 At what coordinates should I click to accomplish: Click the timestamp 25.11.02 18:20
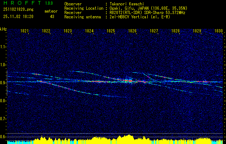click(18, 17)
